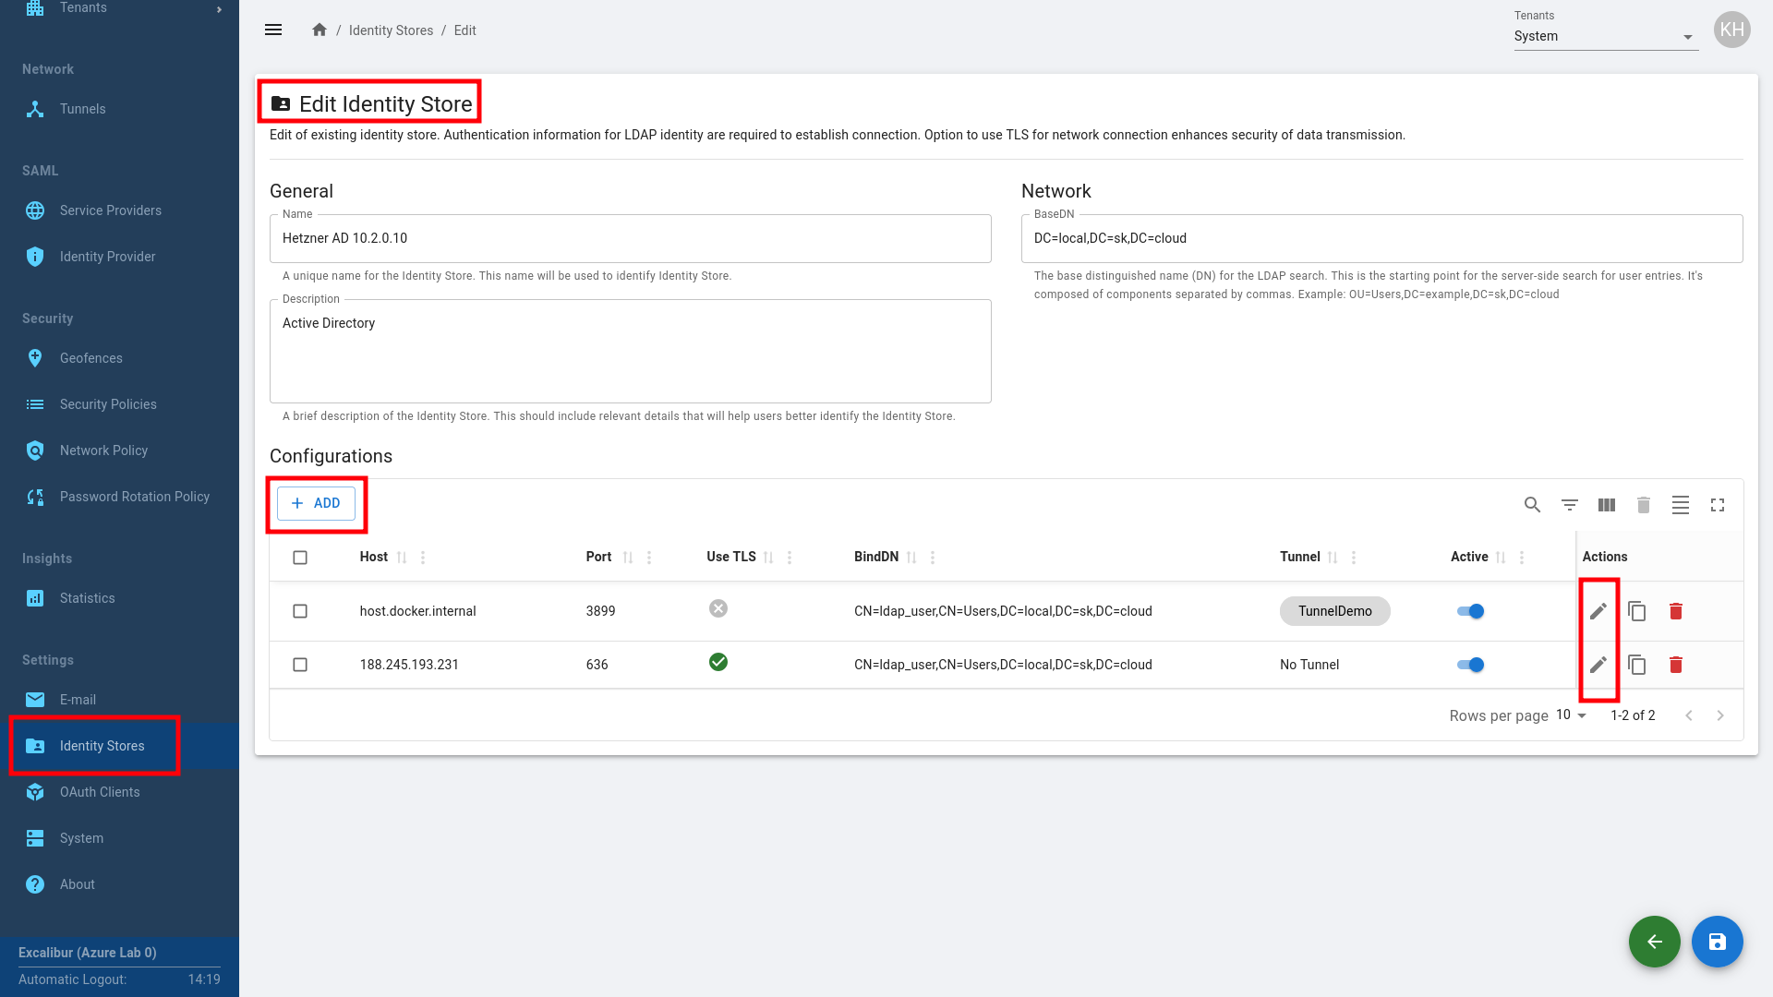1773x997 pixels.
Task: Tick the select-all checkbox in table header
Action: [300, 558]
